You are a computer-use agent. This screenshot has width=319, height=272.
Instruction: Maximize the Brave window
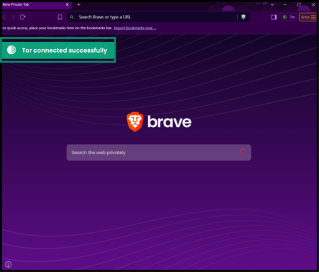tap(299, 4)
